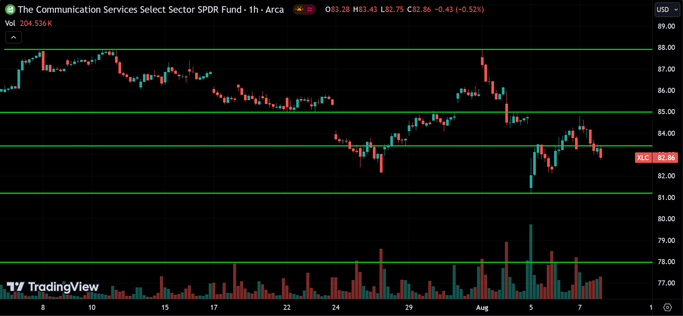The width and height of the screenshot is (683, 316).
Task: Click the C82.86 close value
Action: [x=419, y=10]
